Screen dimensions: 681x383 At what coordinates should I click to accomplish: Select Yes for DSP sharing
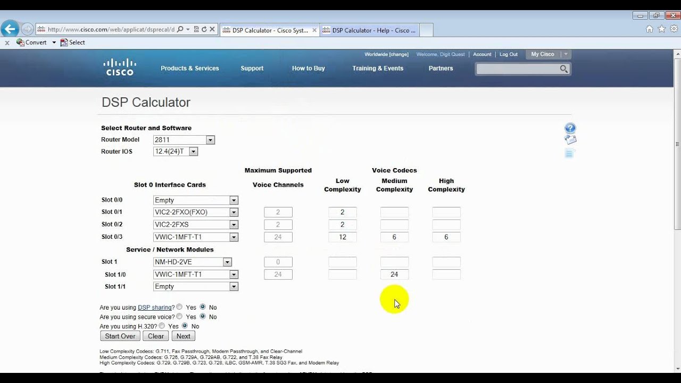tap(179, 307)
